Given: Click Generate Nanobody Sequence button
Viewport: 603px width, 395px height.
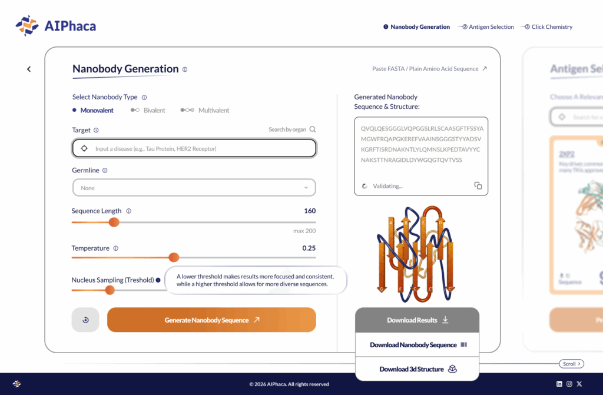Looking at the screenshot, I should 211,320.
